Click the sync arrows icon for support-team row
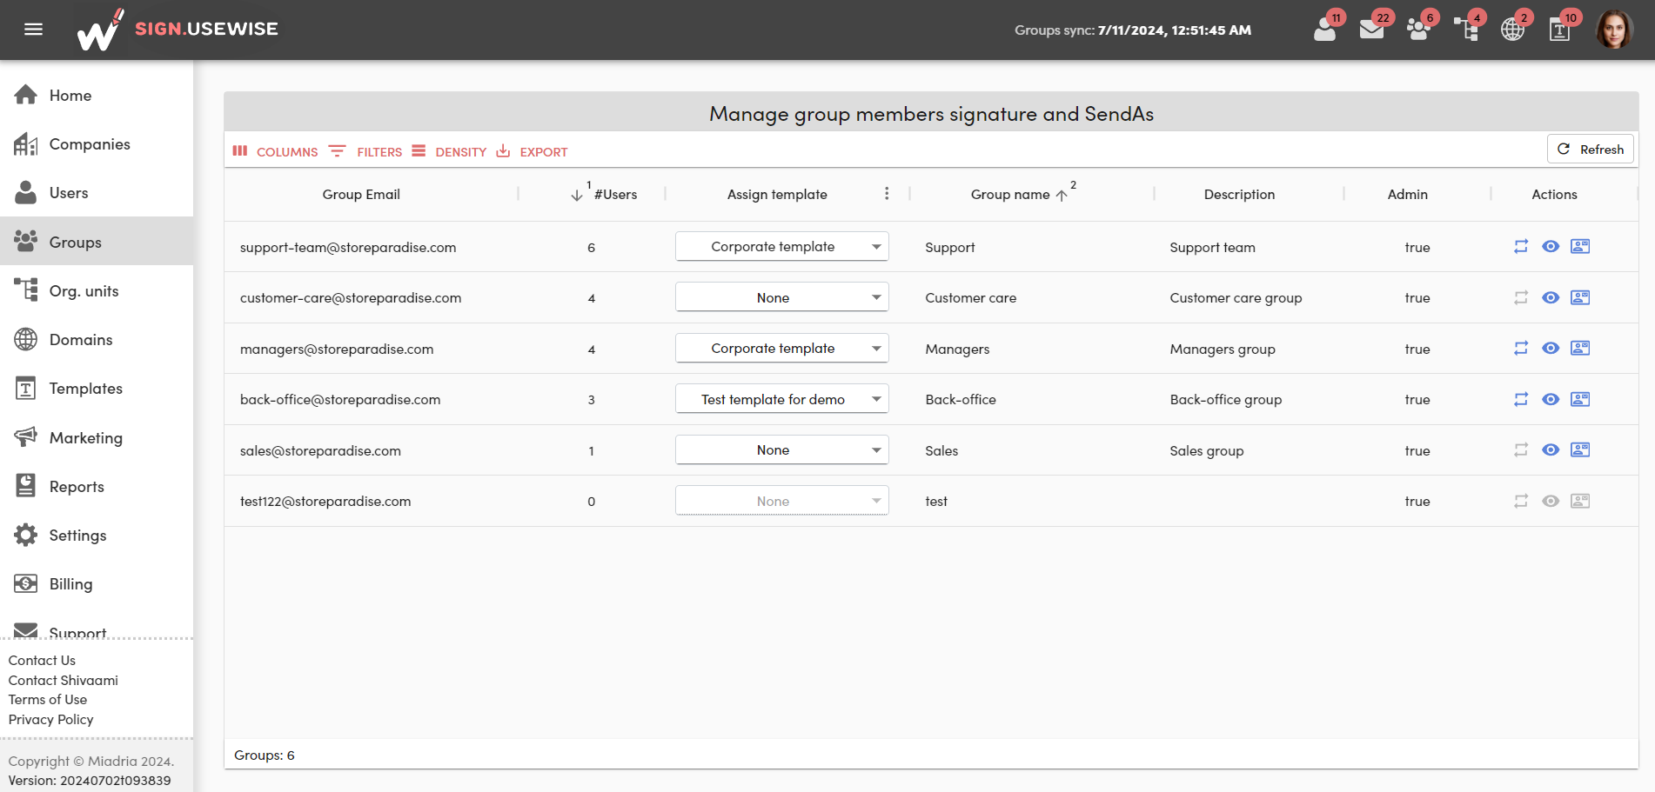1655x792 pixels. pos(1521,247)
